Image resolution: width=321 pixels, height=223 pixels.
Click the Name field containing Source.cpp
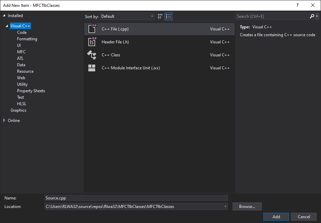(136, 198)
